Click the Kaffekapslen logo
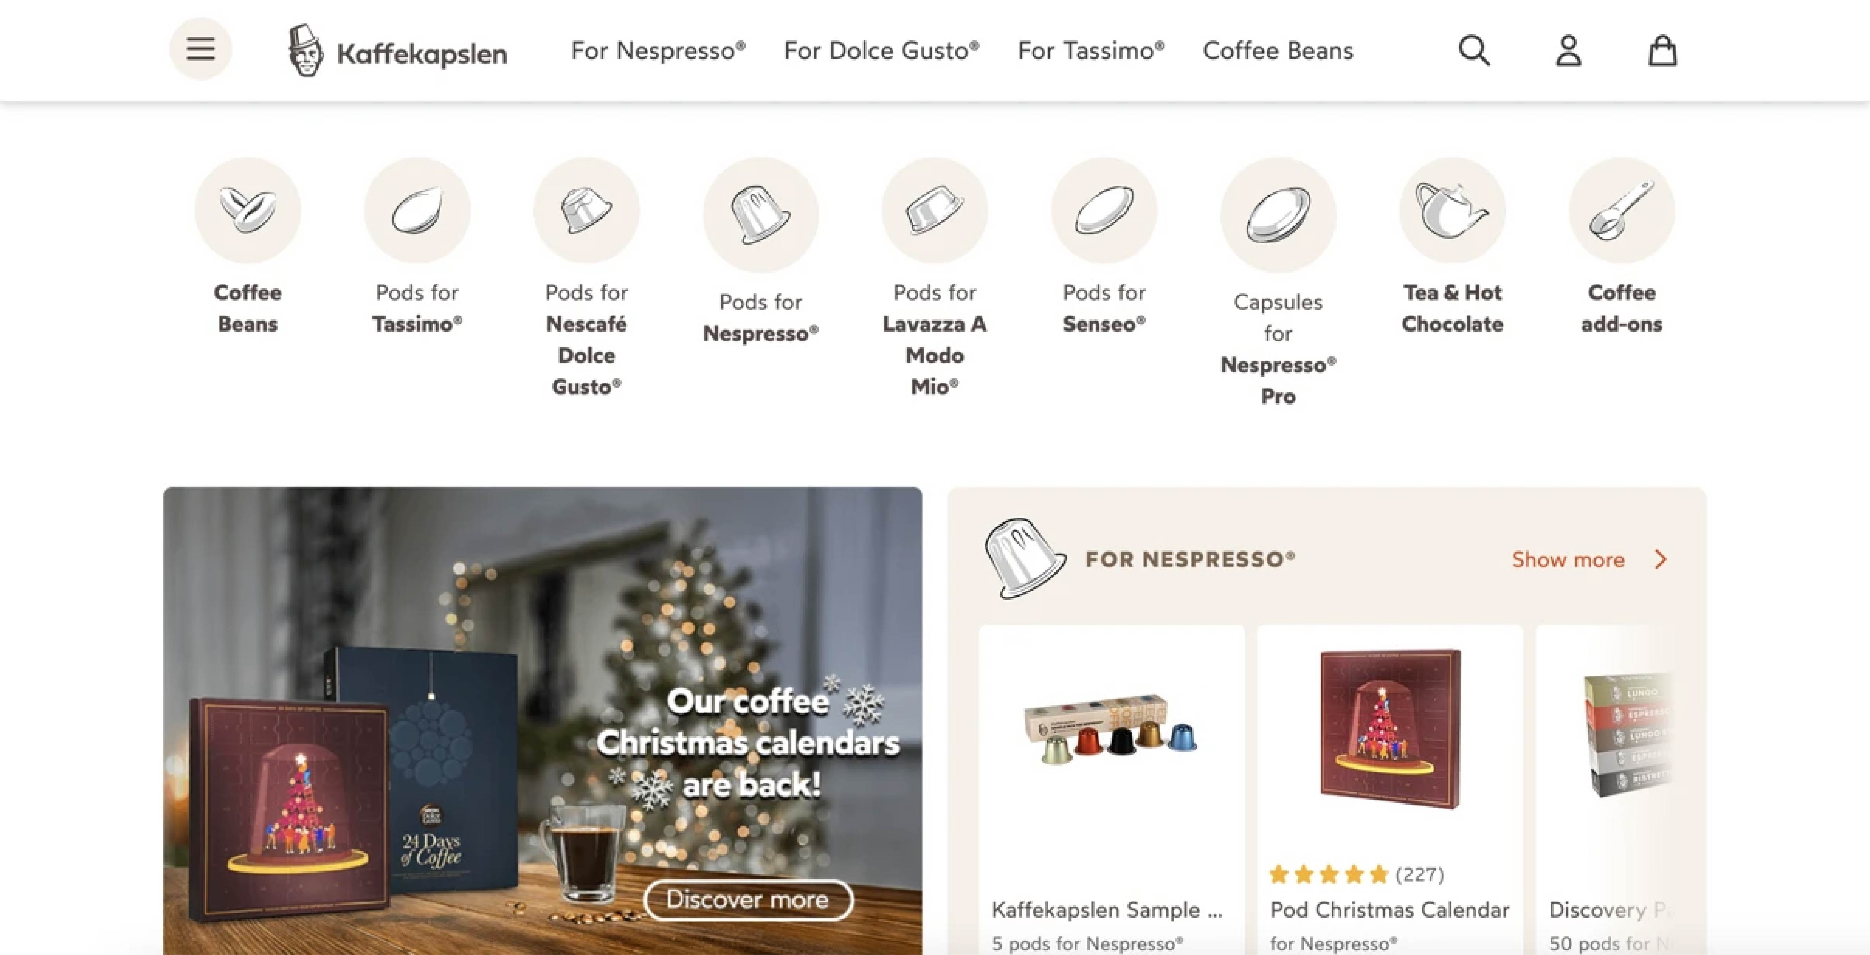 [397, 51]
